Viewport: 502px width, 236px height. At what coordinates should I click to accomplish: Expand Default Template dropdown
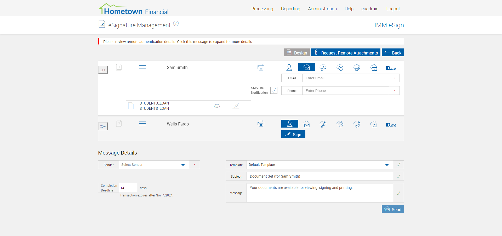320,165
